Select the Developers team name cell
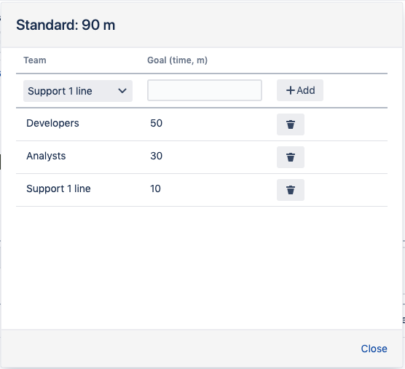This screenshot has width=405, height=369. click(x=52, y=123)
